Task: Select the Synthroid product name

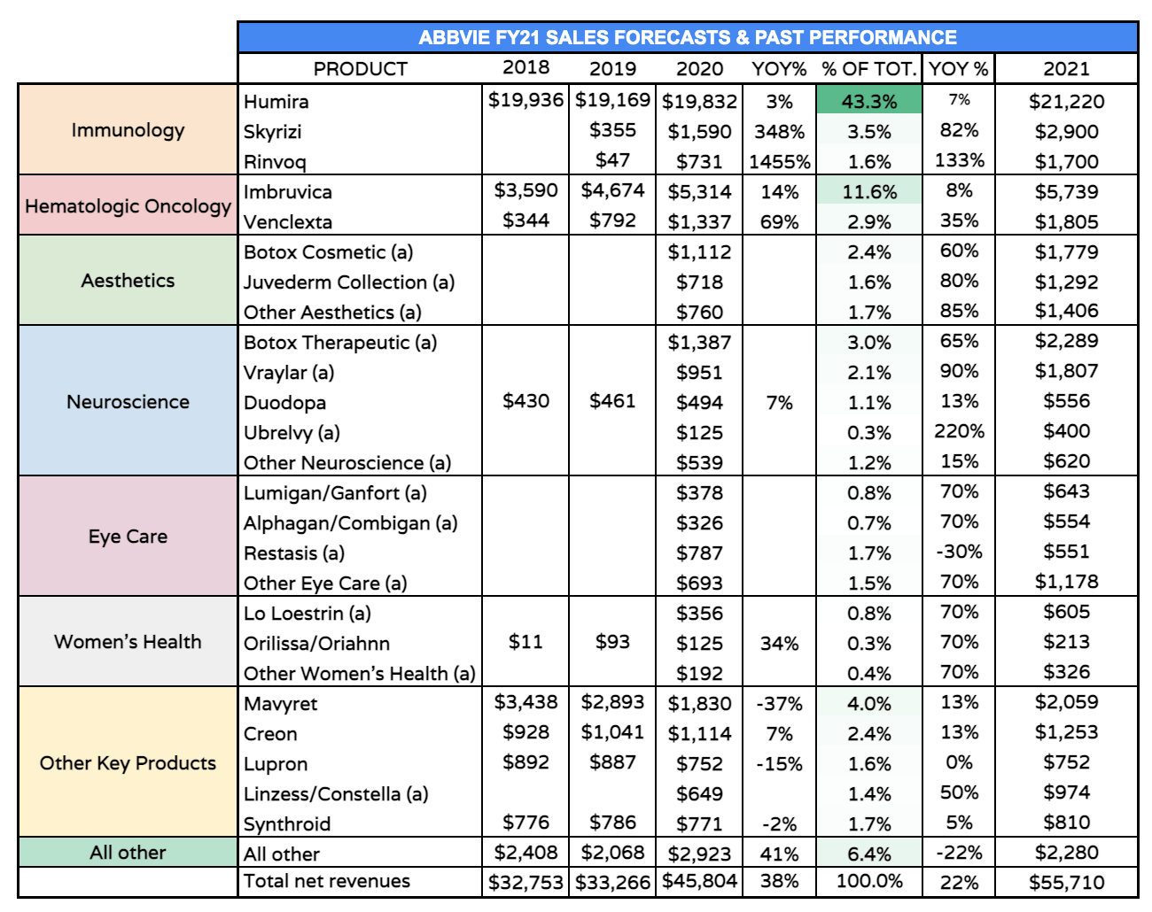Action: (287, 824)
